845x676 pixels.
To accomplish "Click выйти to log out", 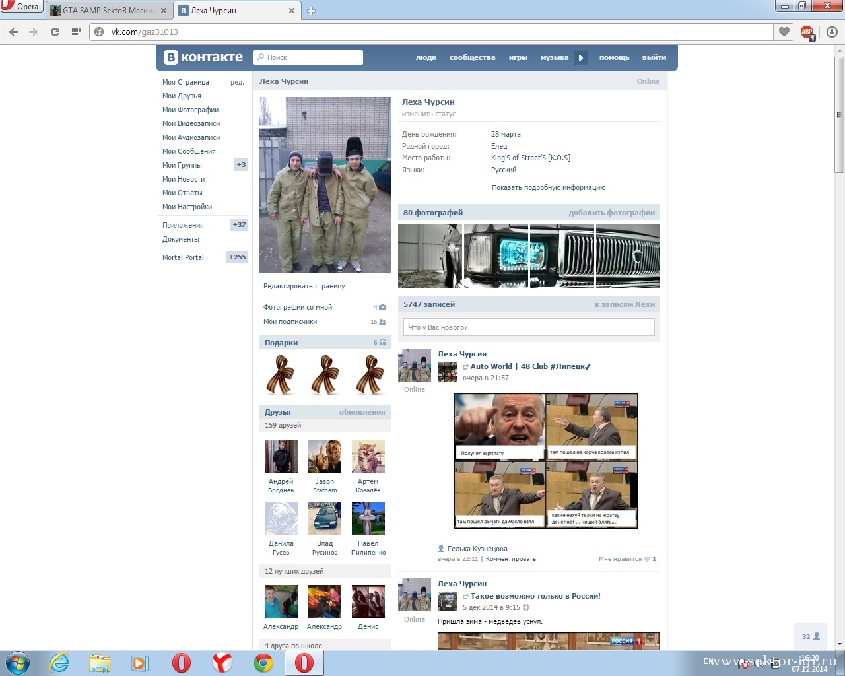I will pos(654,57).
